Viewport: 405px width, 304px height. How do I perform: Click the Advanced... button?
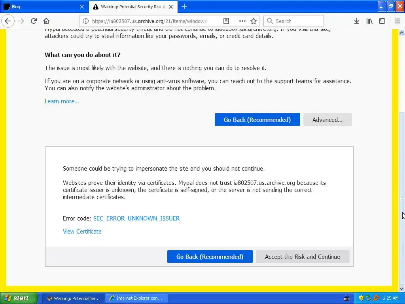(327, 120)
